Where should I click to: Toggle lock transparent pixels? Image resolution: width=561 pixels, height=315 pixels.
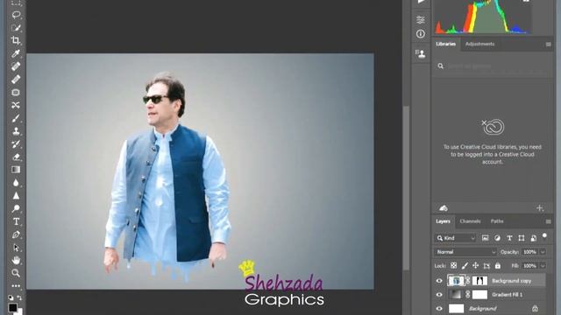453,266
